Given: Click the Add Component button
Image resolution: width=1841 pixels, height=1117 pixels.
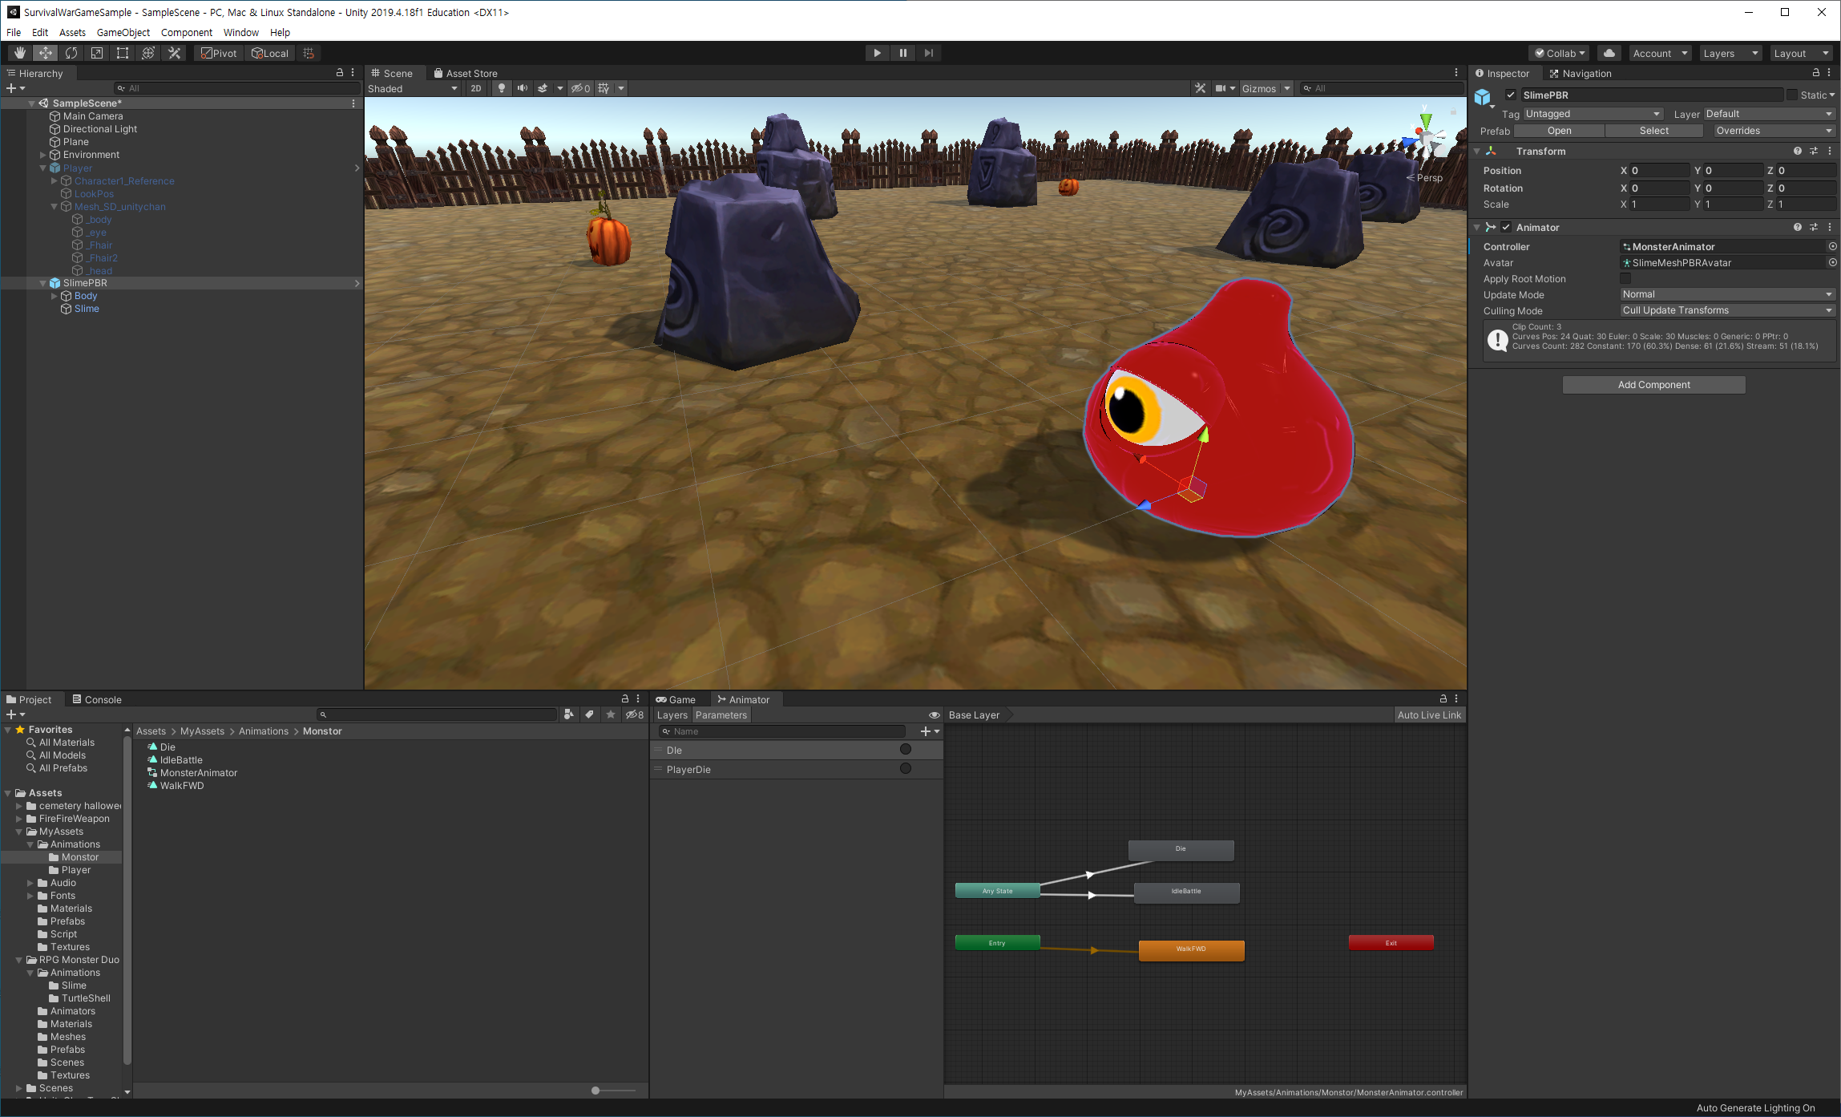Looking at the screenshot, I should 1653,385.
